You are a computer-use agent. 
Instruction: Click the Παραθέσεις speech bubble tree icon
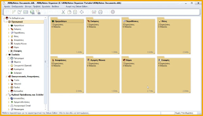(12, 33)
